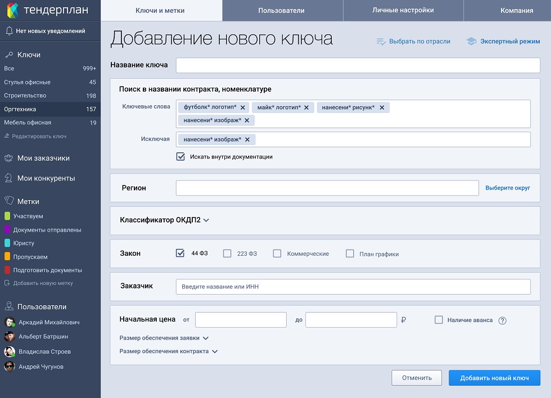Uncheck "Искать внутри документации" checkbox
Viewport: 551px width, 398px height.
tap(180, 157)
